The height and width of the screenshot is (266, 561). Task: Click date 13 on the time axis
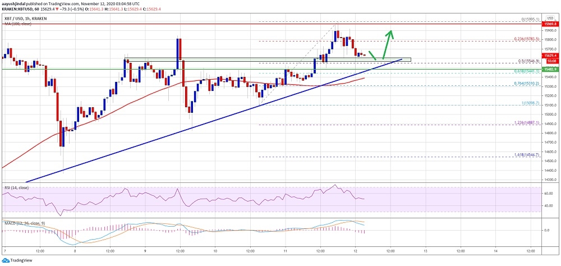[425, 251]
